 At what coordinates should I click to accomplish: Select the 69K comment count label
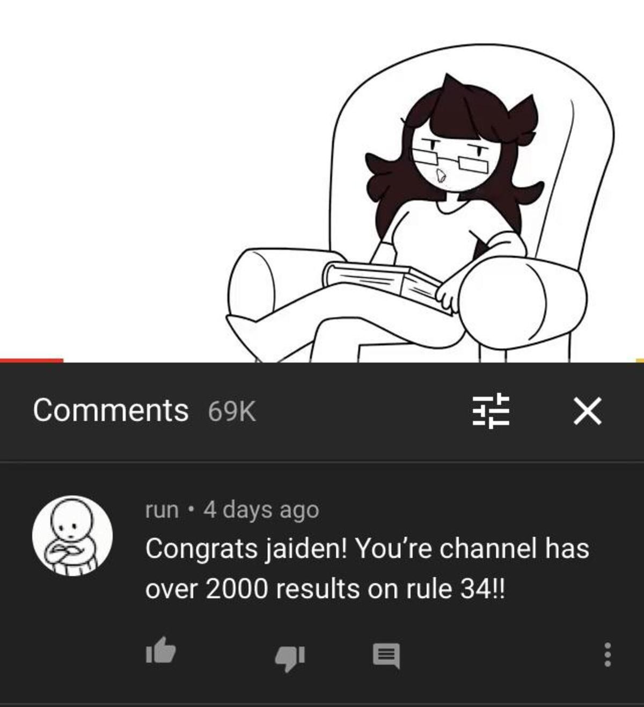point(232,412)
